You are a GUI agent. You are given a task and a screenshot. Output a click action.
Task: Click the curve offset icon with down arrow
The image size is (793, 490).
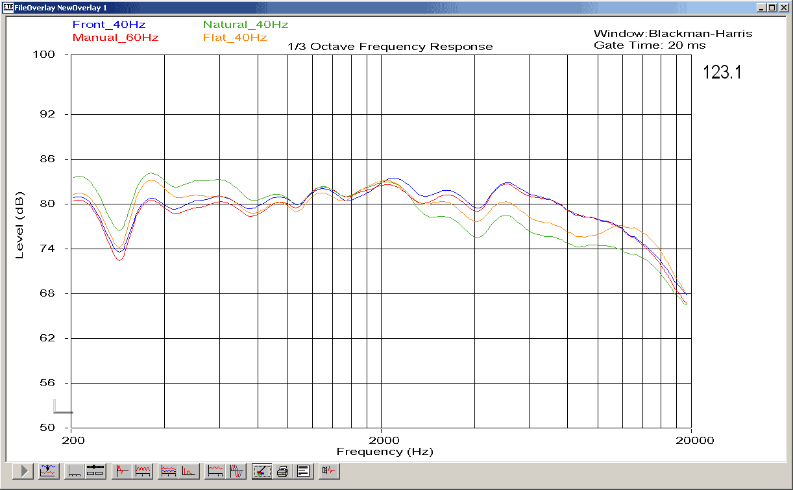(x=48, y=471)
